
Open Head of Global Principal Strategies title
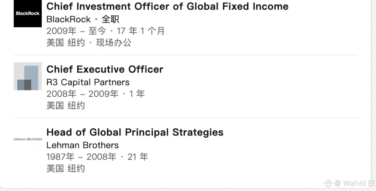[x=135, y=132]
